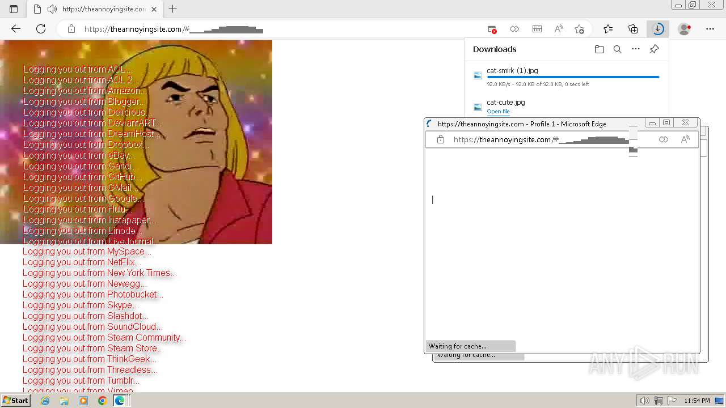Close the theannoyingsite.com tab
The width and height of the screenshot is (726, 408).
(154, 9)
